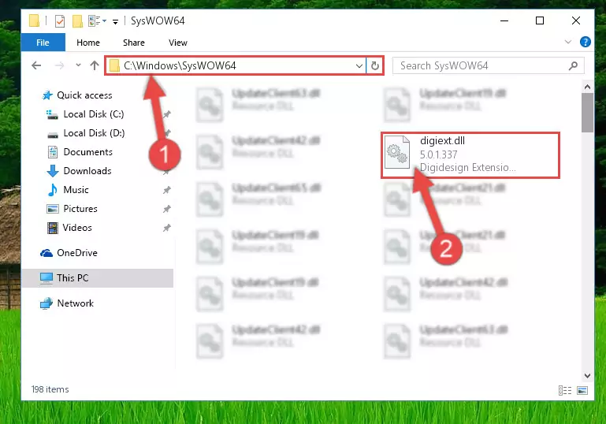Viewport: 606px width, 424px height.
Task: Click the pin icon next to Pictures
Action: [x=166, y=209]
